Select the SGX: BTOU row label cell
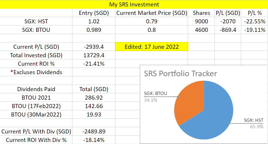The width and height of the screenshot is (268, 144). pos(36,30)
